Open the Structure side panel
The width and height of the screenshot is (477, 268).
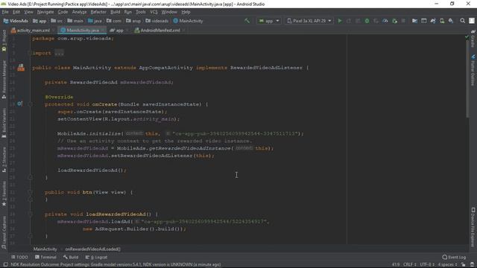pos(4,160)
